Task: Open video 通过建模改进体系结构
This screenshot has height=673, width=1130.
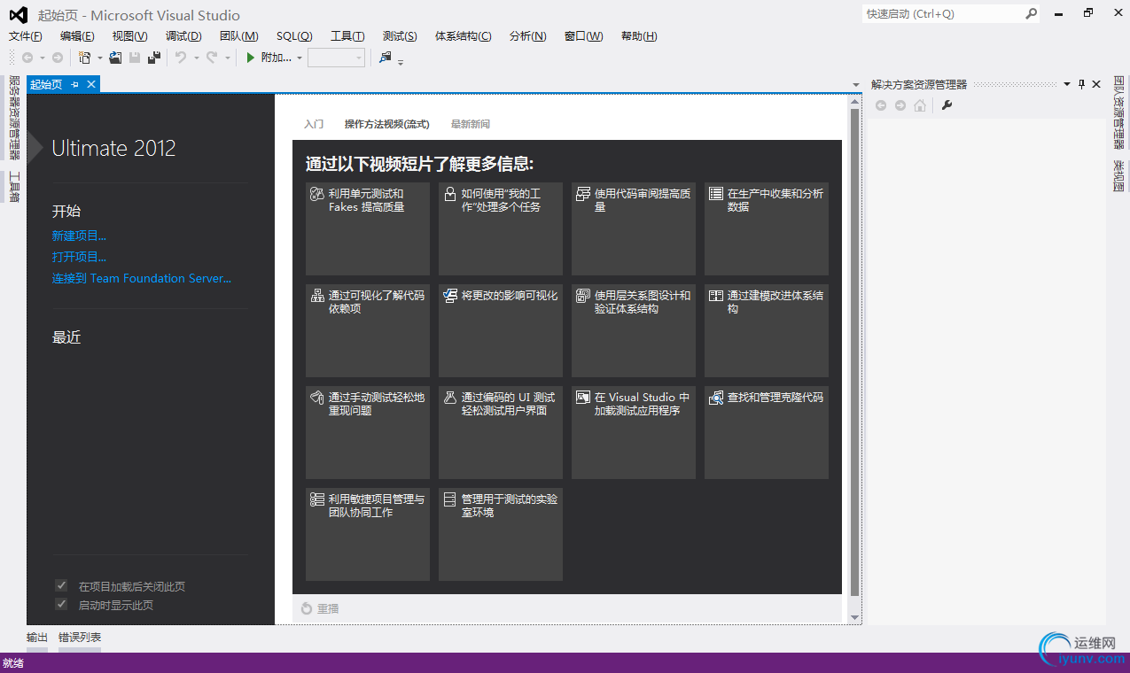Action: [x=767, y=330]
